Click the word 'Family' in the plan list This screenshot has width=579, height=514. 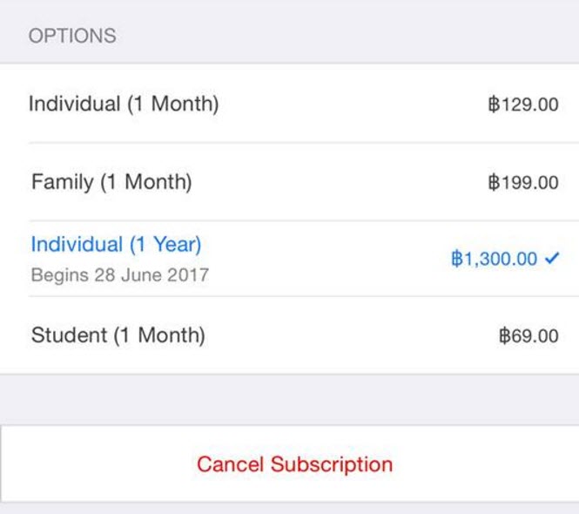pyautogui.click(x=62, y=183)
